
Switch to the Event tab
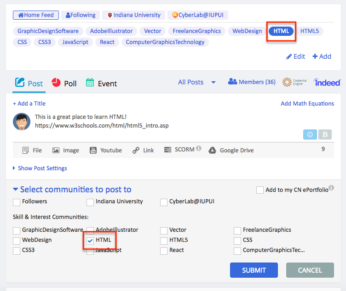click(x=101, y=83)
